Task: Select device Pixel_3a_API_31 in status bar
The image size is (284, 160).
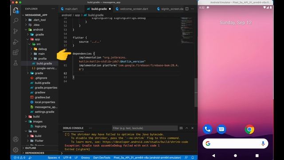Action: pyautogui.click(x=147, y=158)
